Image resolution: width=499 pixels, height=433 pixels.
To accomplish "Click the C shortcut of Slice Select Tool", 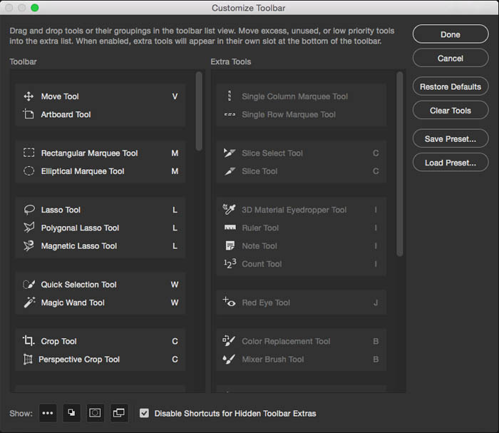I will tap(376, 153).
